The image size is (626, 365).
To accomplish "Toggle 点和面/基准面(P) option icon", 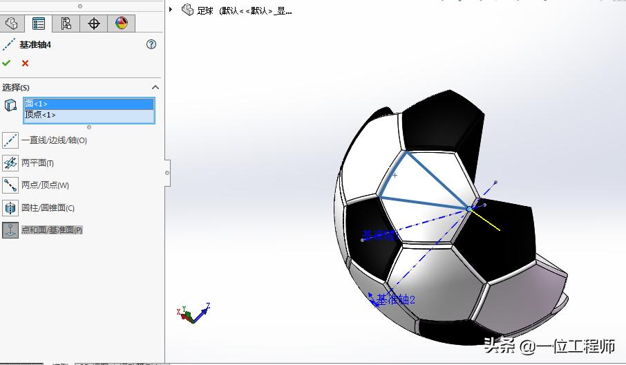I will (x=10, y=230).
